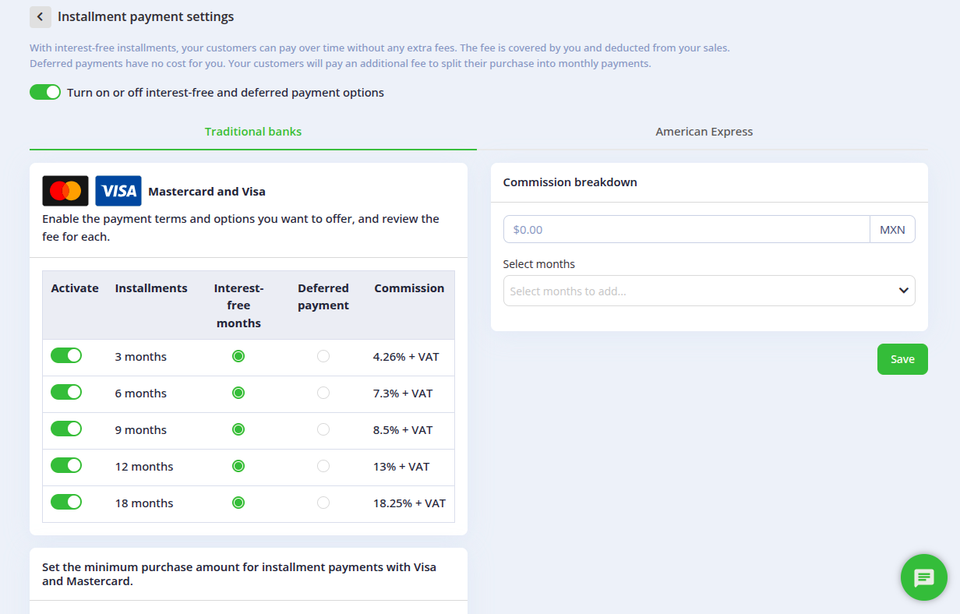The height and width of the screenshot is (614, 960).
Task: Click the Mastercard logo
Action: click(65, 191)
